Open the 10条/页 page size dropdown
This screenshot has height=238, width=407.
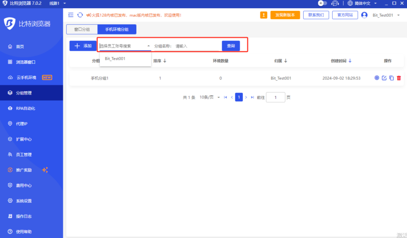pos(210,97)
